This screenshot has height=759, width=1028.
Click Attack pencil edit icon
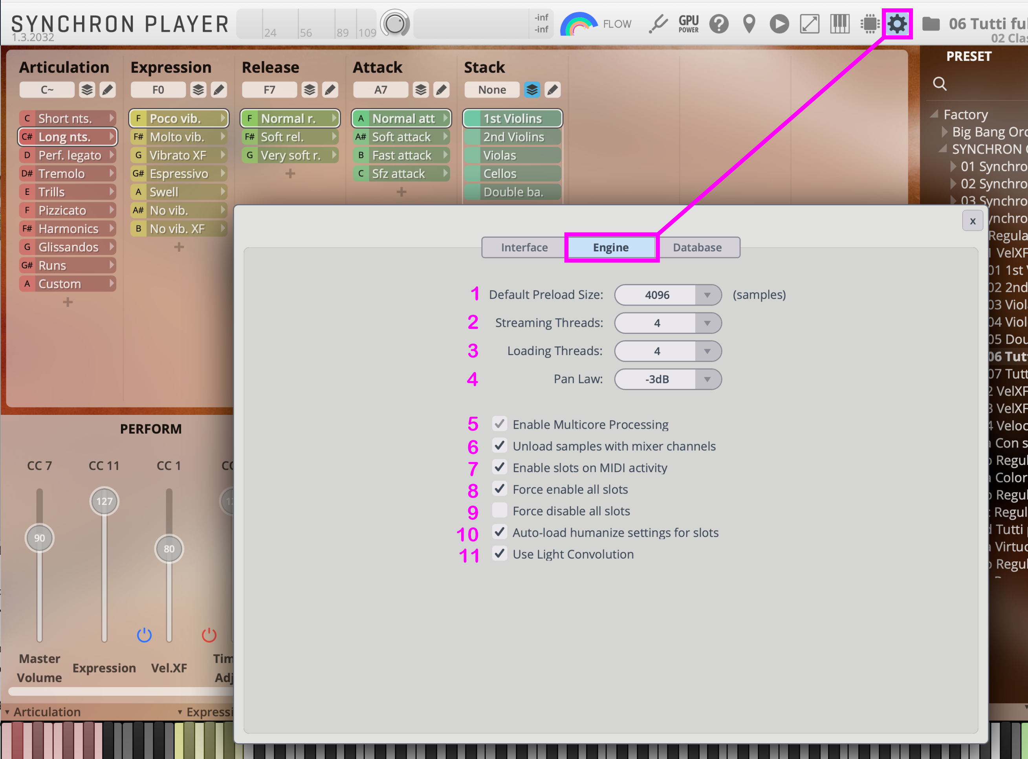coord(441,90)
